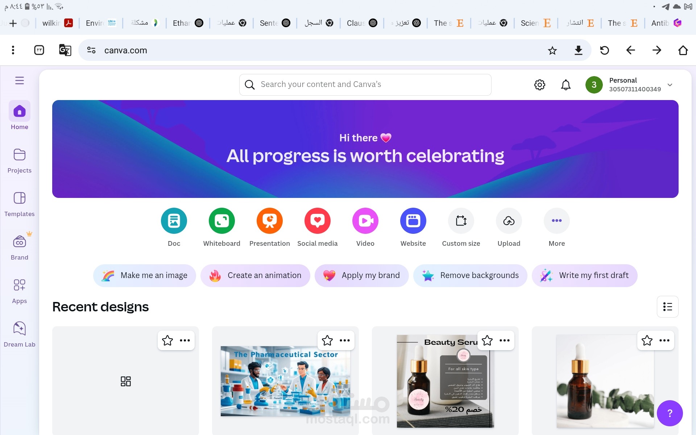The image size is (696, 435).
Task: Go to Home in sidebar
Action: [20, 115]
